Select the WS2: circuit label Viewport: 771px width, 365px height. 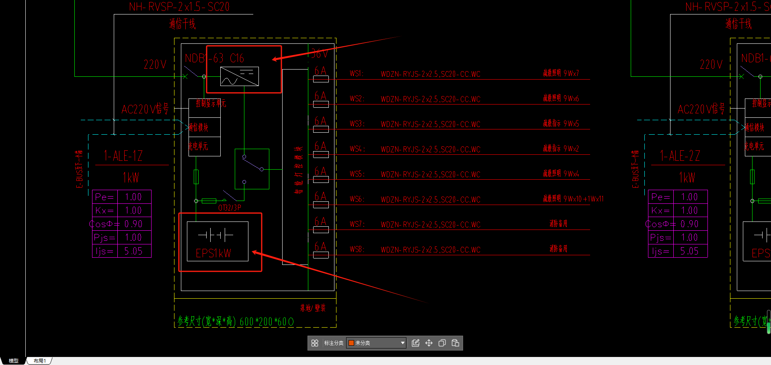[x=357, y=98]
